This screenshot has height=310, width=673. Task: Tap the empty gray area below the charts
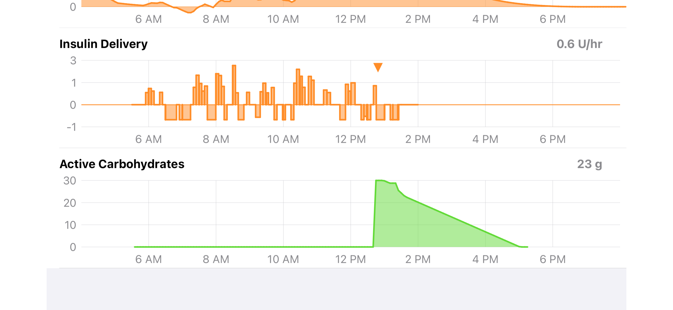[336, 289]
